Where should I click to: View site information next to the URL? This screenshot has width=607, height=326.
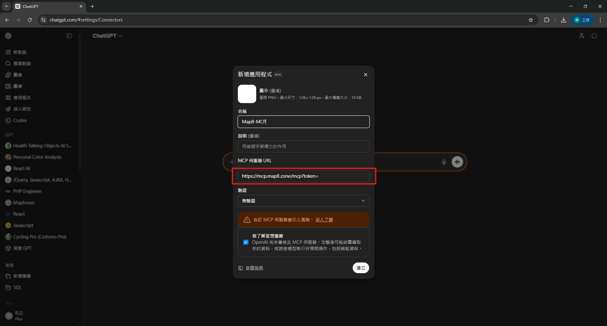43,20
